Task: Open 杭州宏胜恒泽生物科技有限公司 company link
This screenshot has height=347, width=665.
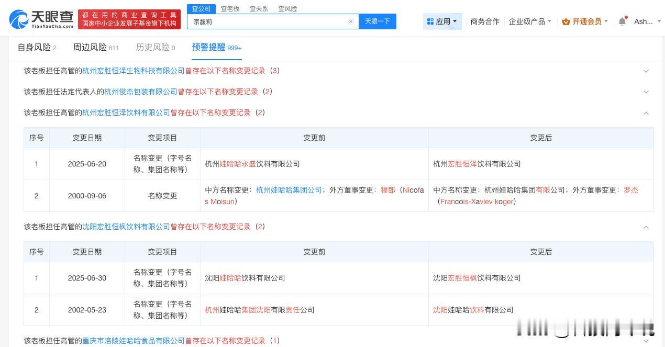Action: [x=134, y=71]
